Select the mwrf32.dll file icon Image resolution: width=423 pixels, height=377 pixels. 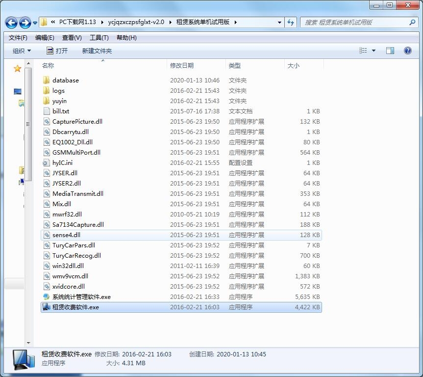point(47,214)
